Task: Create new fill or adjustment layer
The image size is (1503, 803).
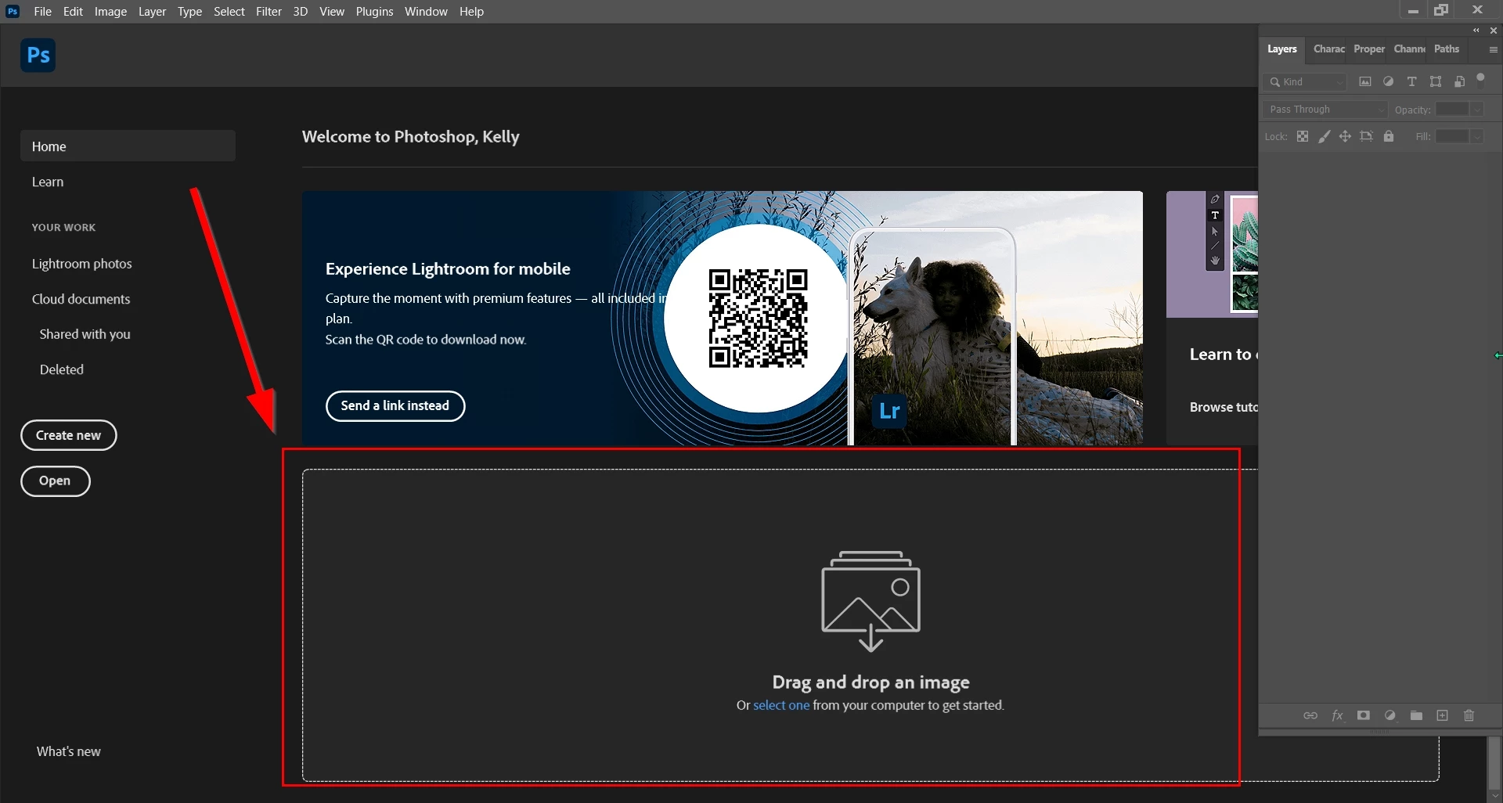Action: tap(1390, 715)
